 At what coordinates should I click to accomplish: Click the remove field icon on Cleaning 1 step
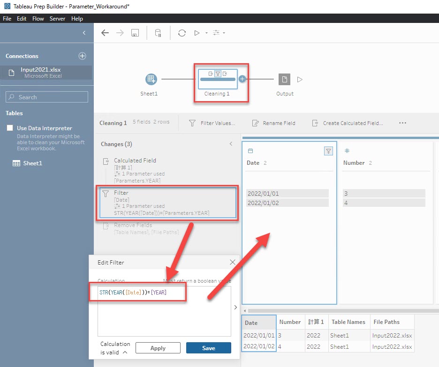225,74
